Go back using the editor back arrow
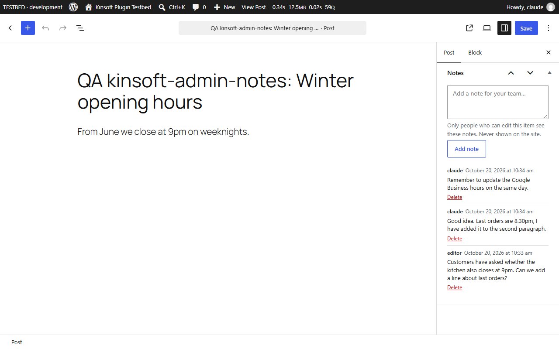 [x=10, y=28]
